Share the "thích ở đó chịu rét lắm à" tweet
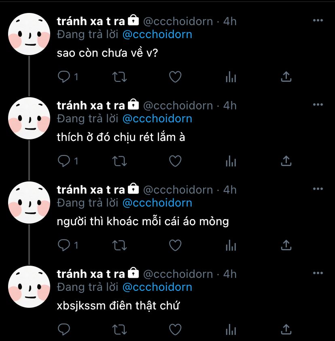 coord(286,161)
